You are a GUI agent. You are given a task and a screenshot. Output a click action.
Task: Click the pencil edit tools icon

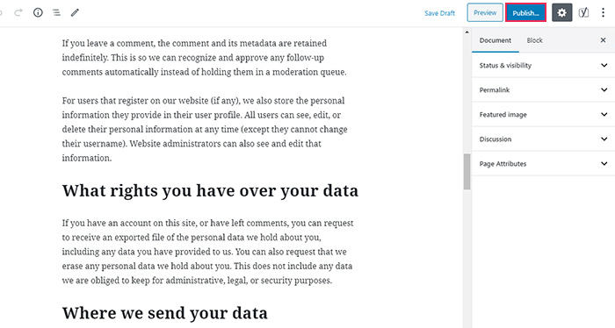(x=75, y=13)
